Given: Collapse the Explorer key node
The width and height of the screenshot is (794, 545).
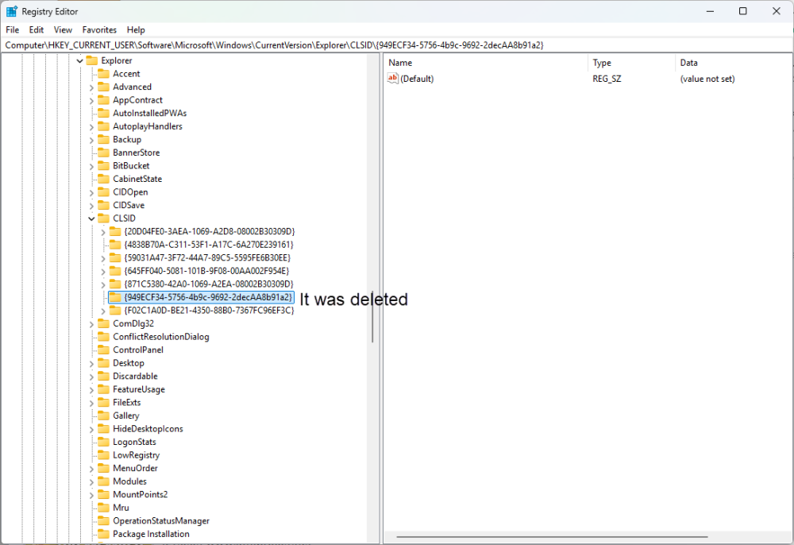Looking at the screenshot, I should (x=79, y=61).
